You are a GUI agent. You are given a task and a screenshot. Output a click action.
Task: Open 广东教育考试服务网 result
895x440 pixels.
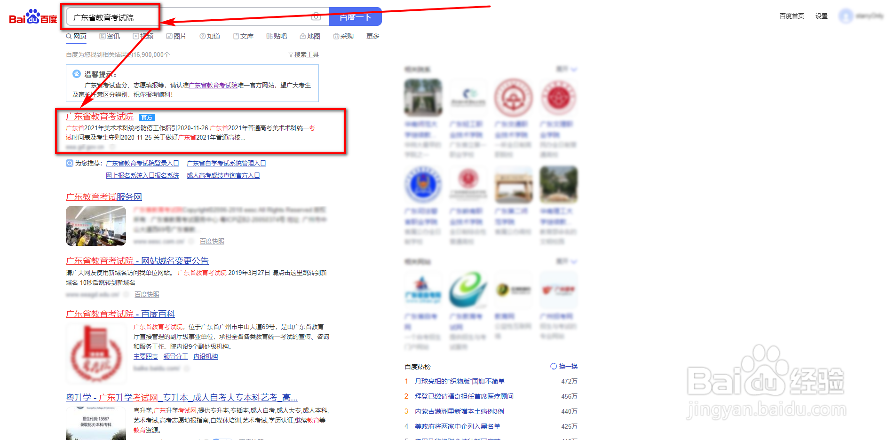[104, 197]
